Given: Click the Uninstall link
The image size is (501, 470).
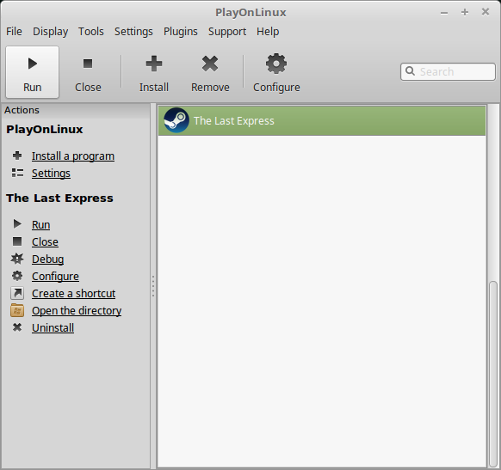Looking at the screenshot, I should pyautogui.click(x=53, y=328).
